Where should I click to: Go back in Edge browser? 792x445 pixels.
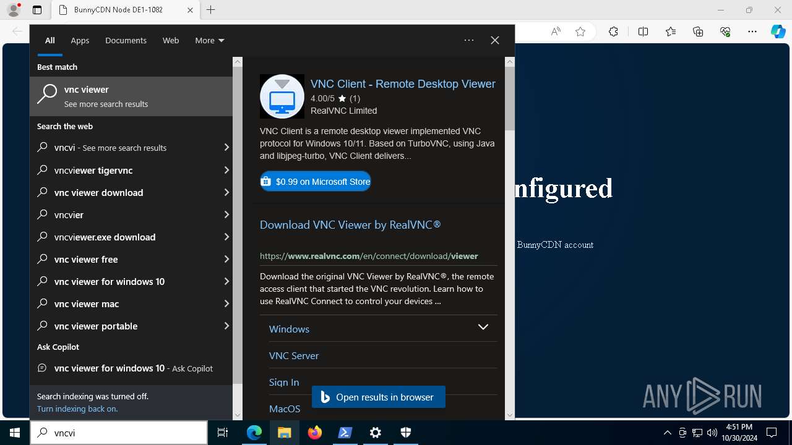click(x=17, y=32)
